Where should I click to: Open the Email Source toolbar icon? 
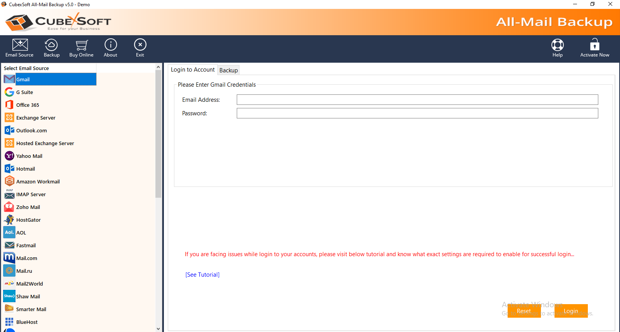[x=20, y=45]
